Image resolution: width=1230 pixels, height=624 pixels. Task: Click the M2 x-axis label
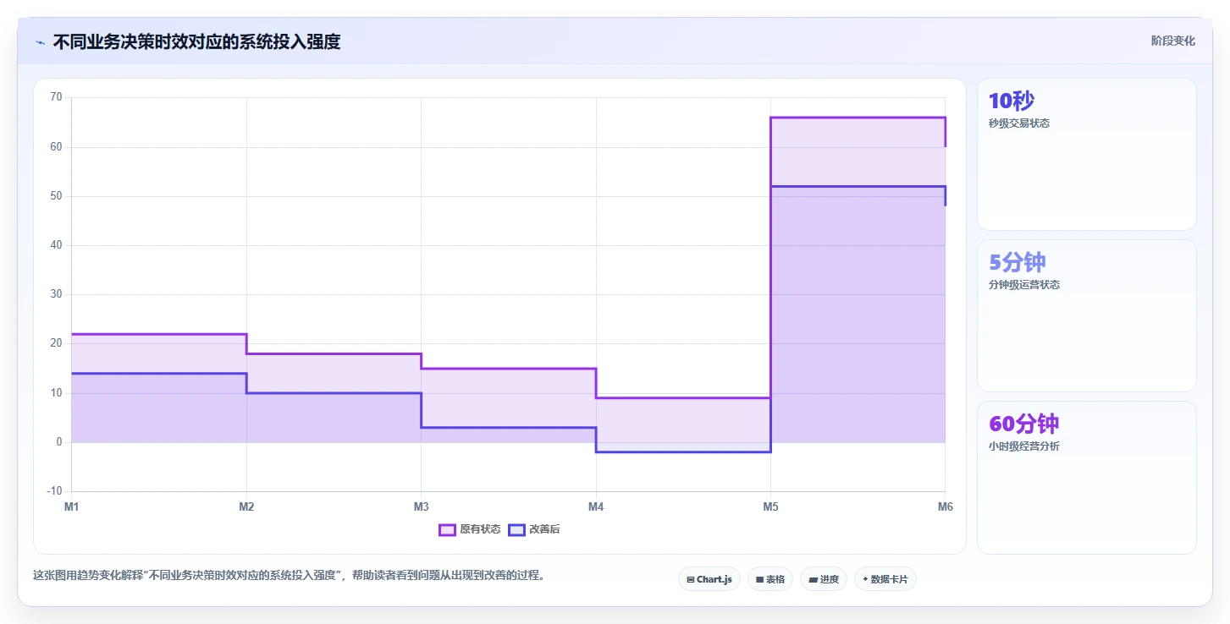[246, 507]
